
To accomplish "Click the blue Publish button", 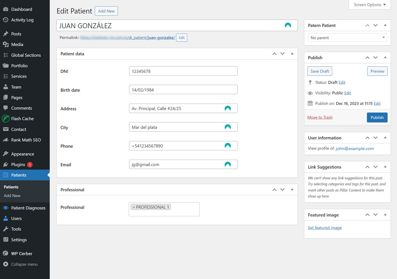I will [377, 117].
